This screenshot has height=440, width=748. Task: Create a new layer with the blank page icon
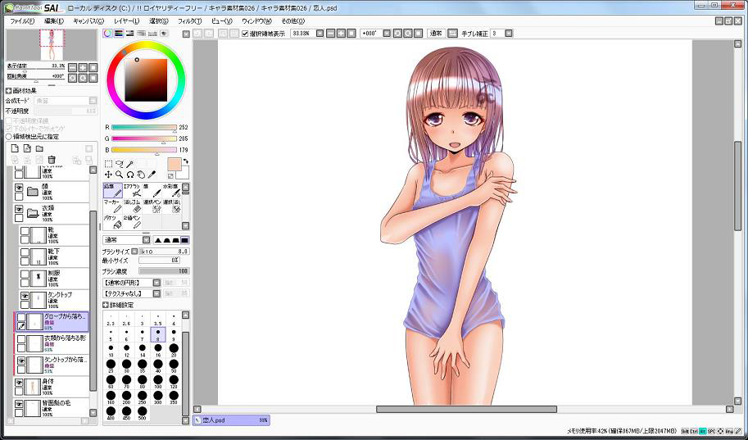click(x=14, y=148)
